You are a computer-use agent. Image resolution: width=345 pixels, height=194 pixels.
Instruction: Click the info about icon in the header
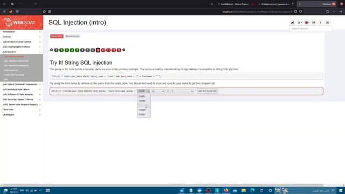(320, 23)
